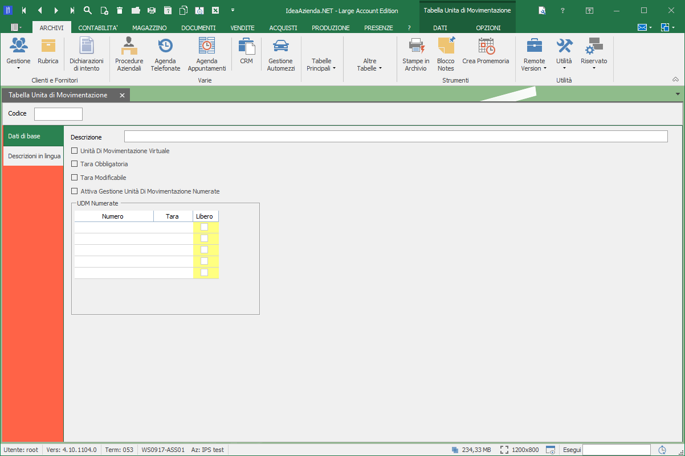Click window preview icon in status bar
Image resolution: width=685 pixels, height=456 pixels.
551,450
